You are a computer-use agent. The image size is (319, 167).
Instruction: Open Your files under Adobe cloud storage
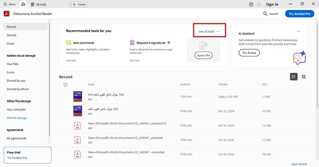click(12, 64)
